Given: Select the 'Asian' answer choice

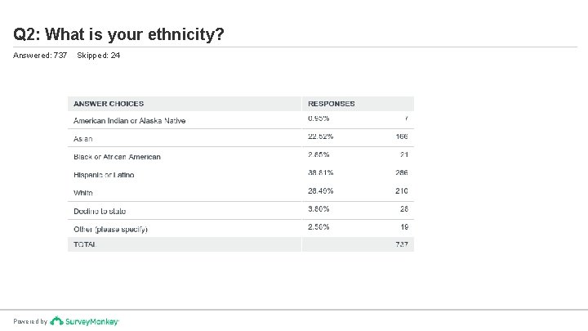Looking at the screenshot, I should pyautogui.click(x=83, y=139).
